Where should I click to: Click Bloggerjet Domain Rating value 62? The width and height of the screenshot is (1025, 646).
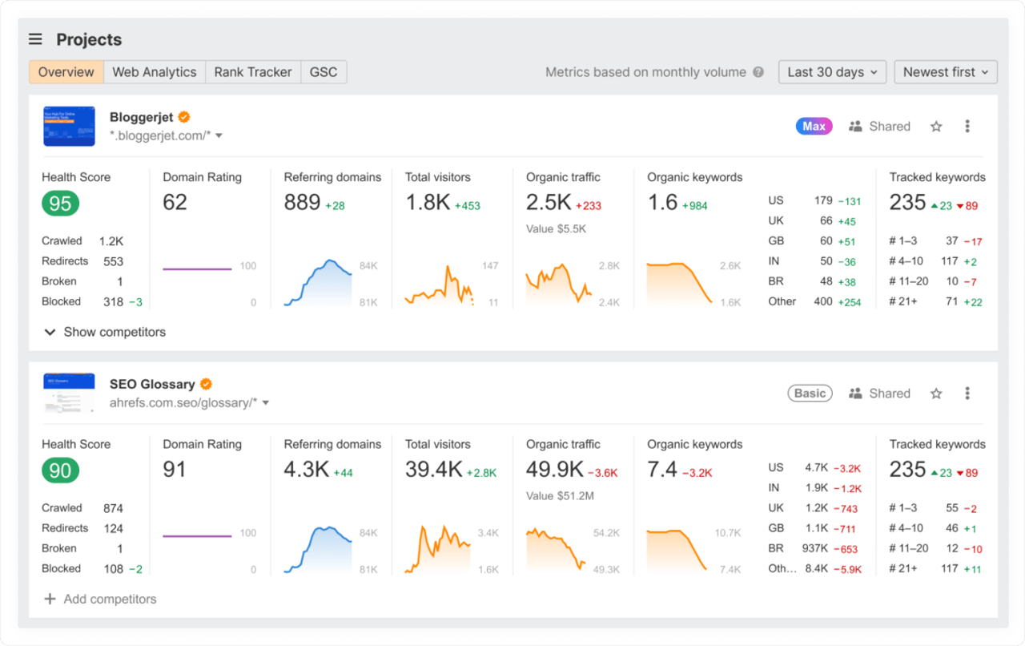175,203
